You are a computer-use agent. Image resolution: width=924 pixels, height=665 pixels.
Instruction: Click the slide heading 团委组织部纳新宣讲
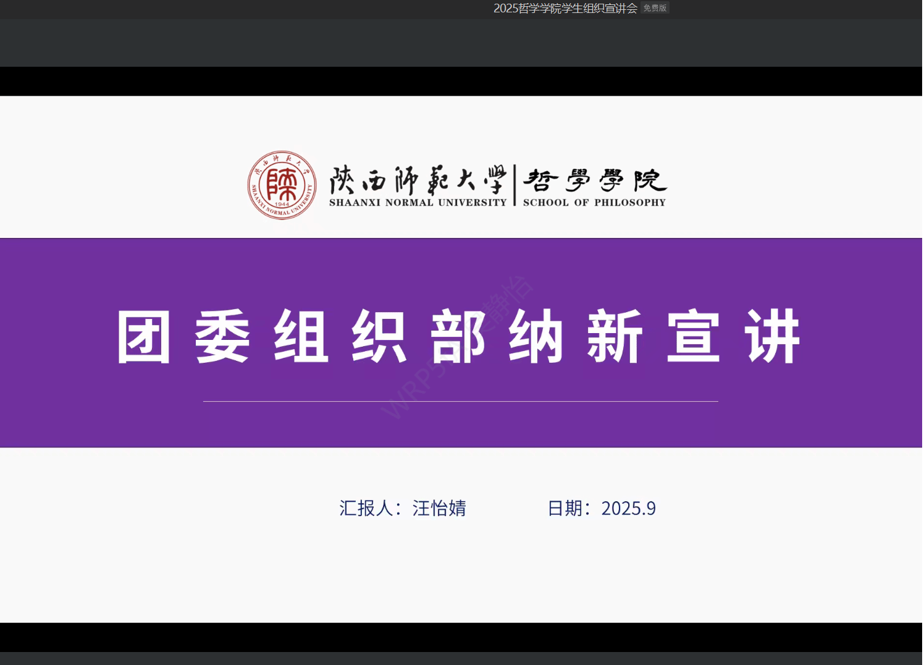click(458, 337)
